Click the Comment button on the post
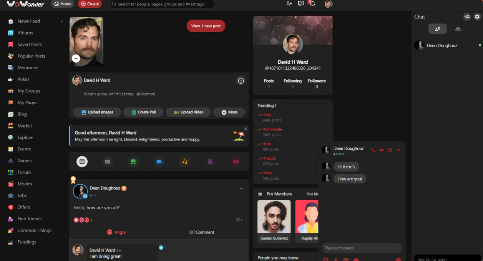The image size is (483, 261). pyautogui.click(x=202, y=232)
